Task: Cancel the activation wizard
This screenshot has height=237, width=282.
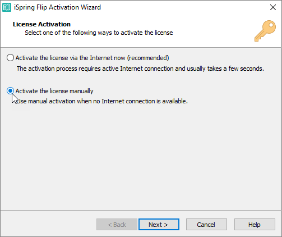Action: (x=206, y=225)
